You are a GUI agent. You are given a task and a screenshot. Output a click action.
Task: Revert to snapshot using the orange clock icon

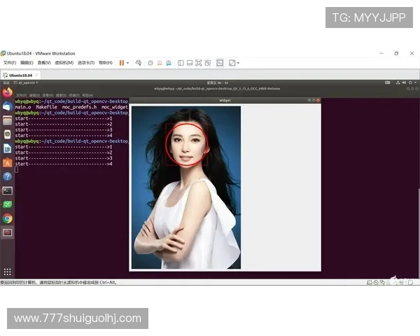[160, 63]
